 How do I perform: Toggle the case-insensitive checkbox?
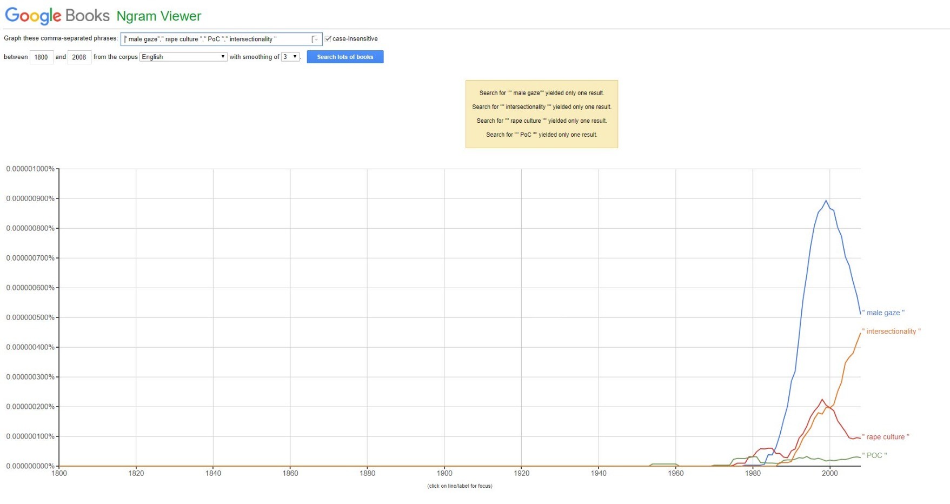[x=328, y=39]
